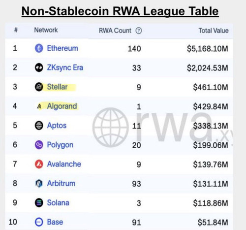Sort by the RWA Count column header
The height and width of the screenshot is (230, 246).
click(x=115, y=31)
